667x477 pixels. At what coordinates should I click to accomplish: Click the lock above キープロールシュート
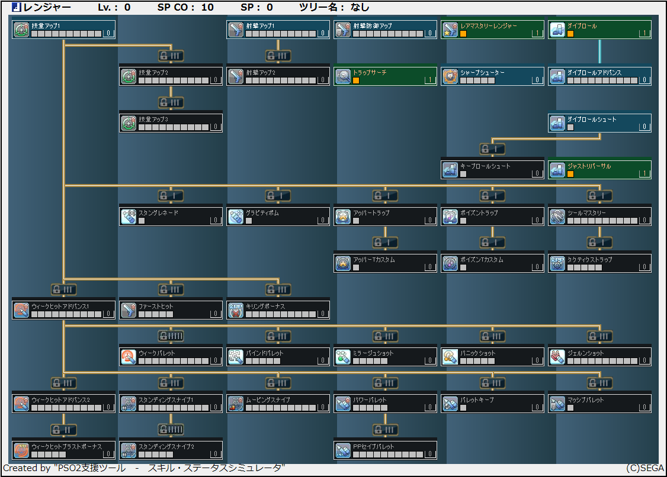(492, 149)
